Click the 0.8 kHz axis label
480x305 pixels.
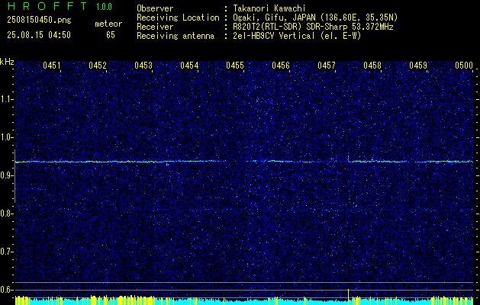(6, 213)
